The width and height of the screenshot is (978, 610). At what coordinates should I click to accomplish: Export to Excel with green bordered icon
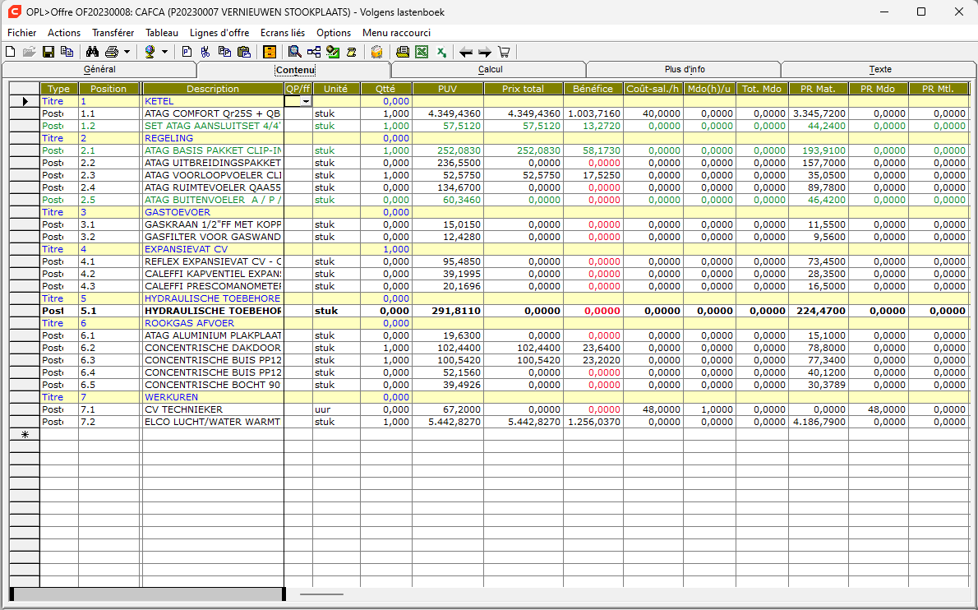tap(422, 52)
